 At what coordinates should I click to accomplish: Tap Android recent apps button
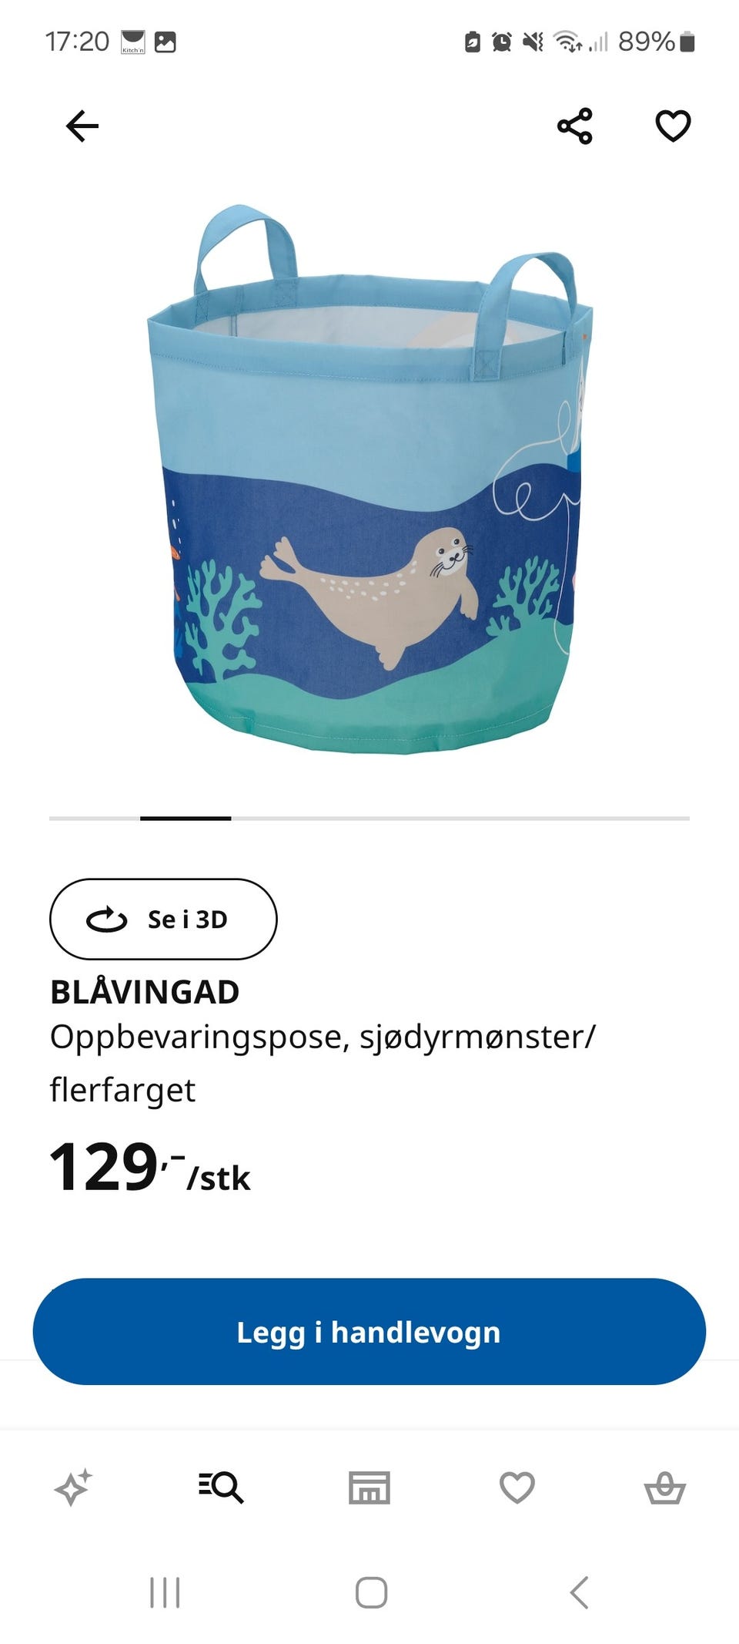click(165, 1592)
